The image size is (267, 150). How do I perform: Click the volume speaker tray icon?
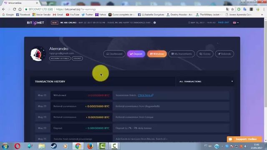(245, 146)
